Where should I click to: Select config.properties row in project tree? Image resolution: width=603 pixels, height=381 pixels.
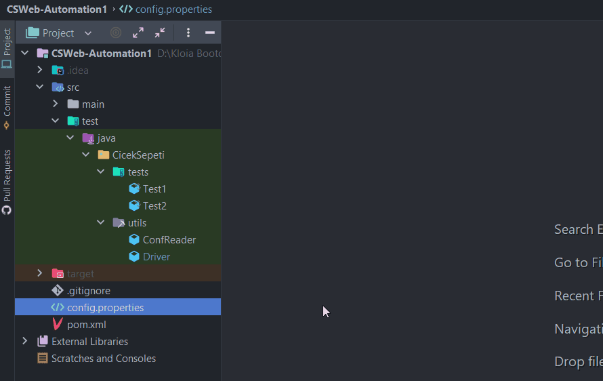pos(118,307)
